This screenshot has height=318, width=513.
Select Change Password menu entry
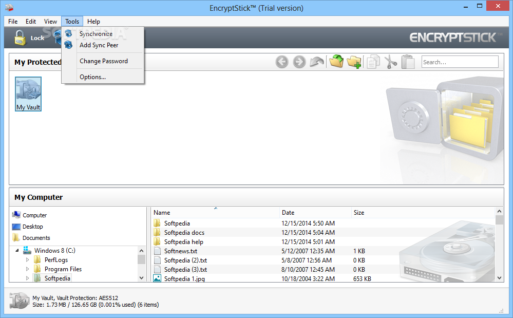click(103, 61)
